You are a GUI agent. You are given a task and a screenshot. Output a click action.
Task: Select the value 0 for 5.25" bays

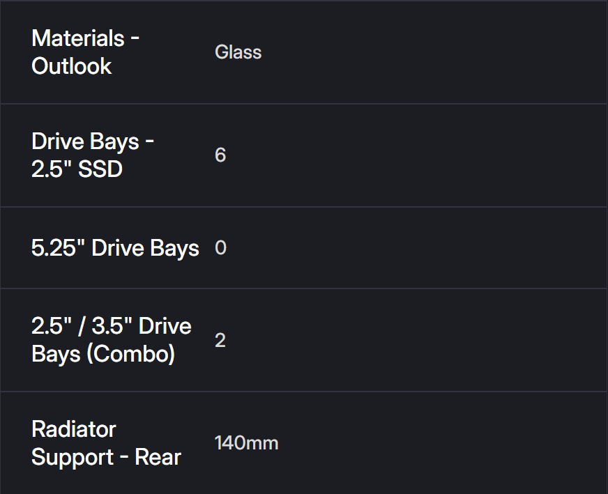tap(220, 248)
